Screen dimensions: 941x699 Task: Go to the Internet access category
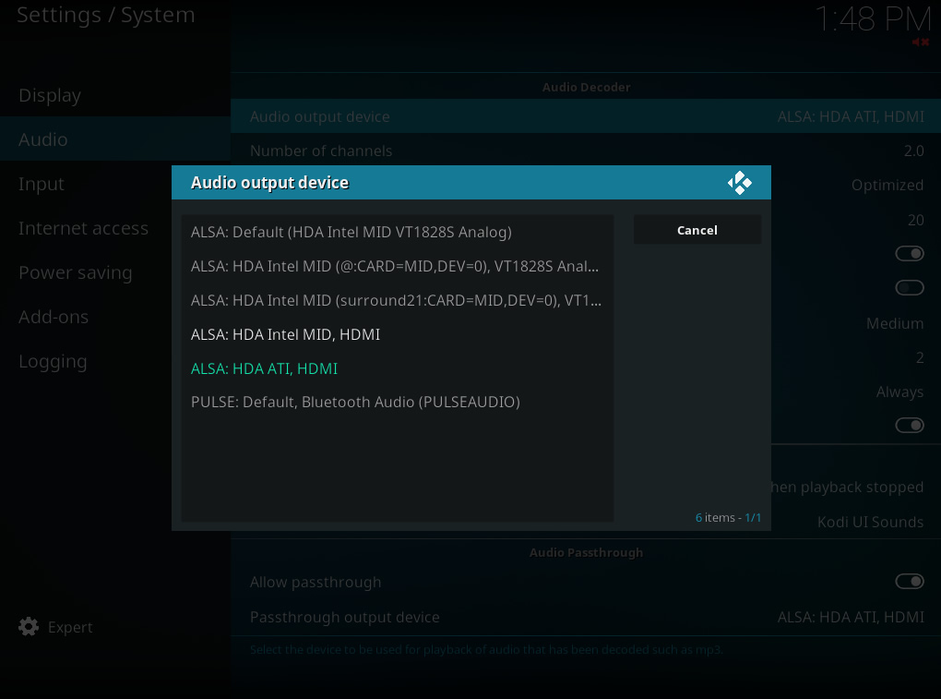(x=83, y=228)
